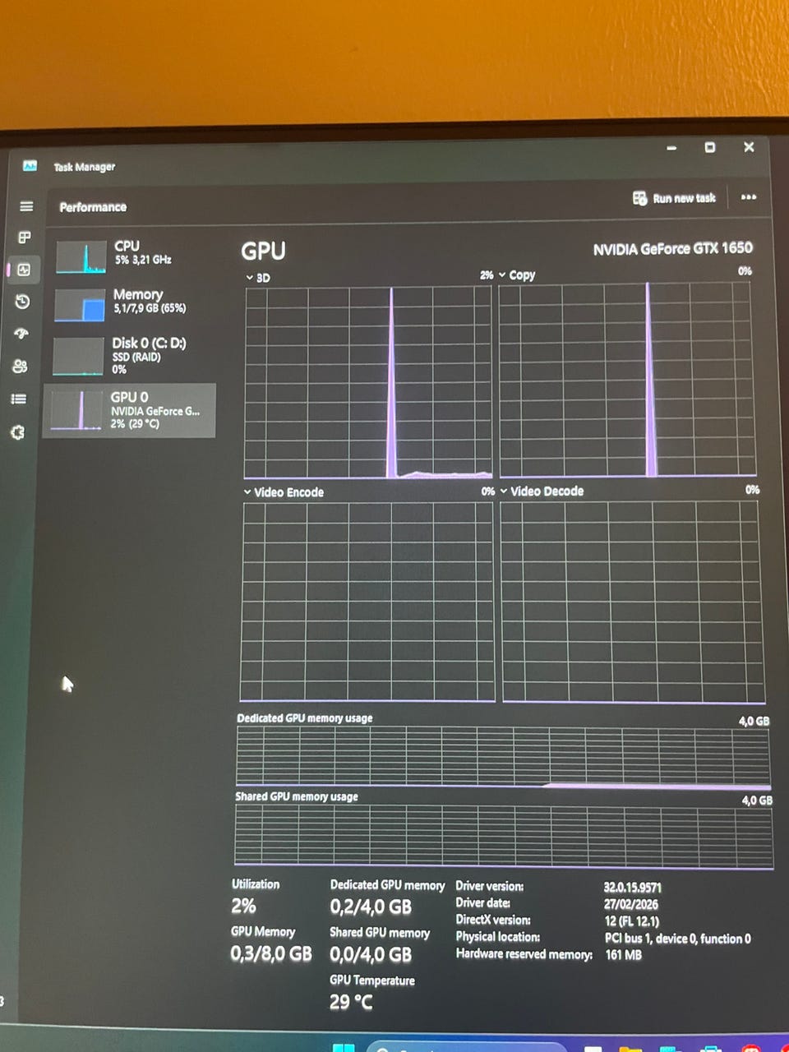Open the App history page icon

pyautogui.click(x=22, y=302)
